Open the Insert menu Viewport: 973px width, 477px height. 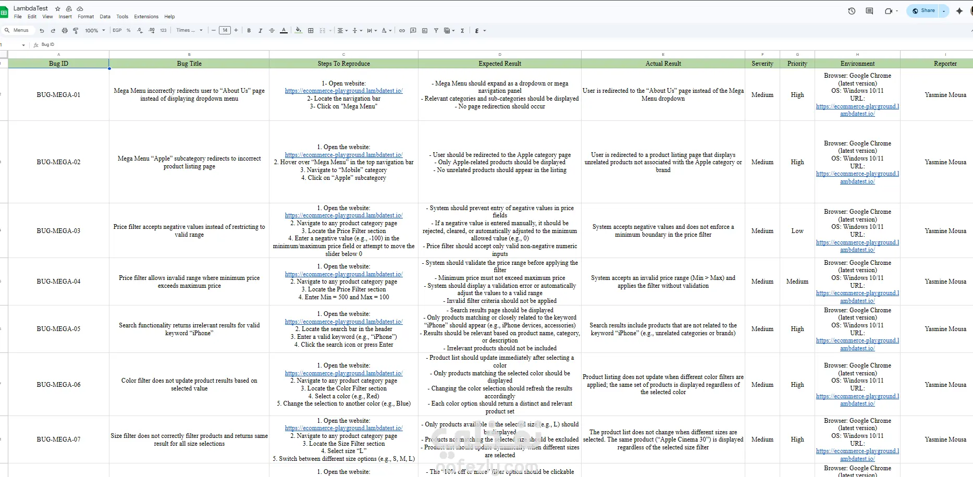pos(65,17)
